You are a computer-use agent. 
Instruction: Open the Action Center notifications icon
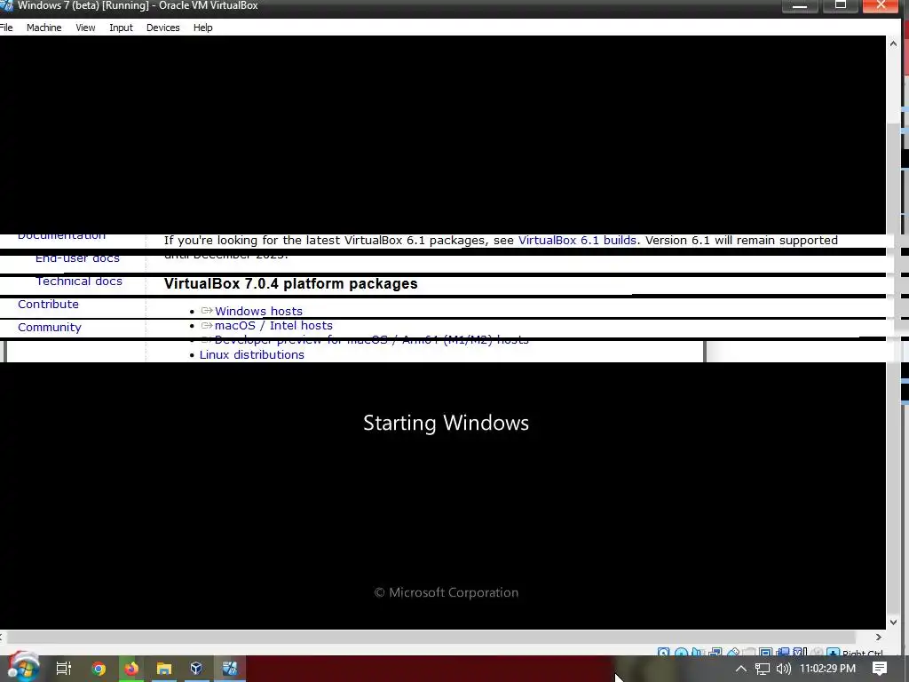tap(880, 668)
